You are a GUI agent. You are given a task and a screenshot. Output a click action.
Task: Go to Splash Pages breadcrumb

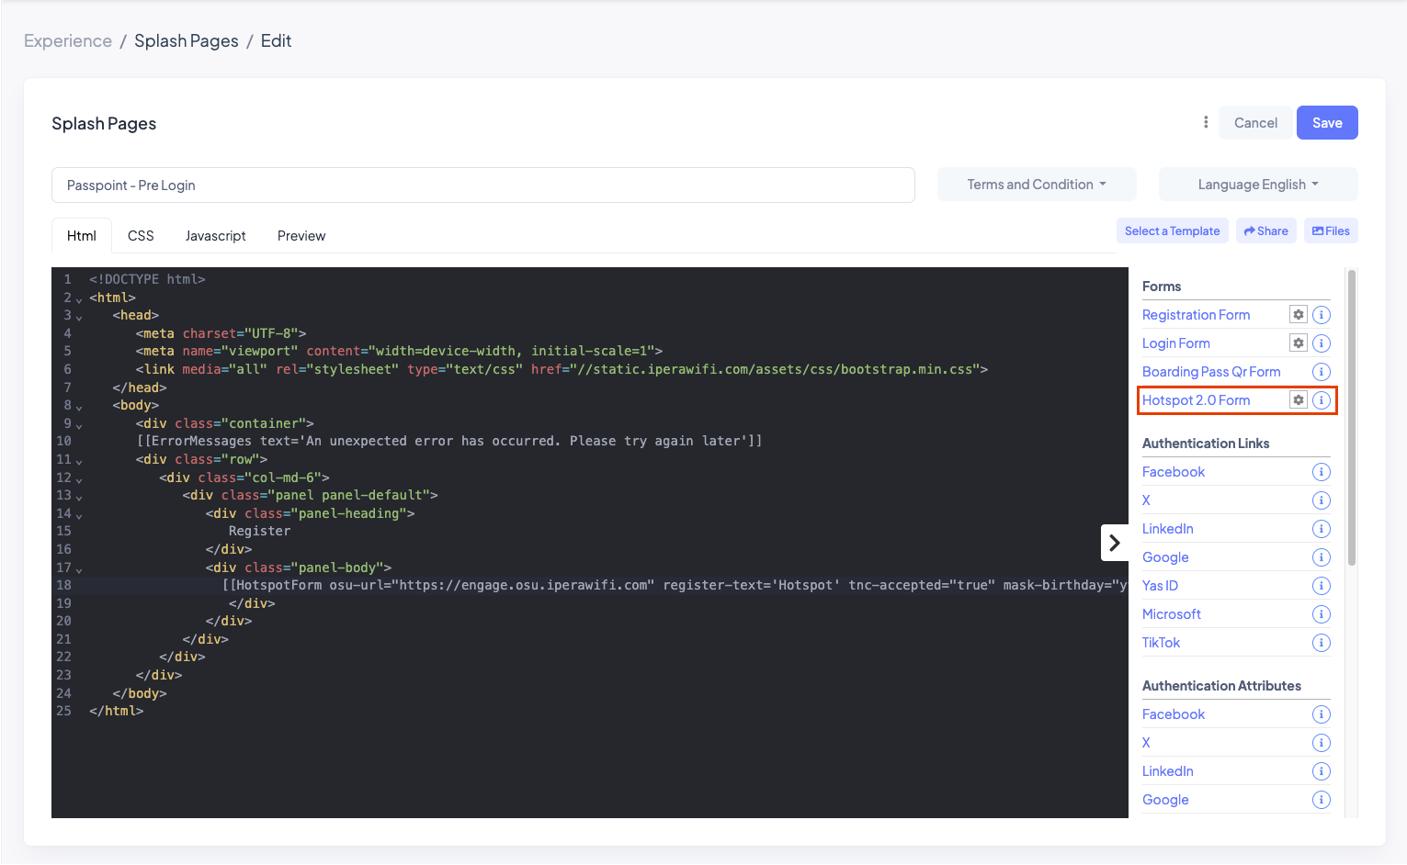point(187,41)
